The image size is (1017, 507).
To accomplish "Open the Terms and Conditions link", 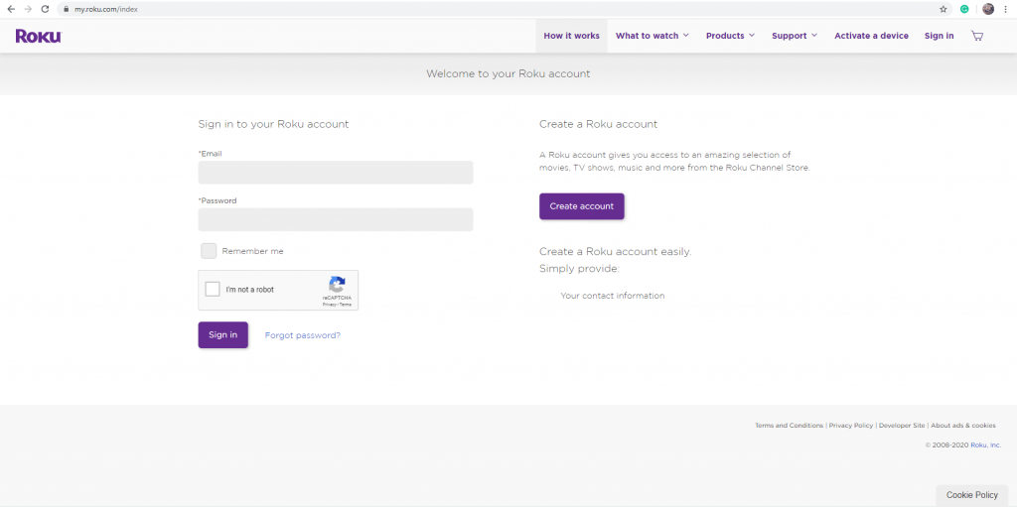I will (789, 426).
